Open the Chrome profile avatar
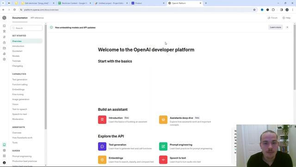The height and width of the screenshot is (167, 296). pyautogui.click(x=287, y=10)
